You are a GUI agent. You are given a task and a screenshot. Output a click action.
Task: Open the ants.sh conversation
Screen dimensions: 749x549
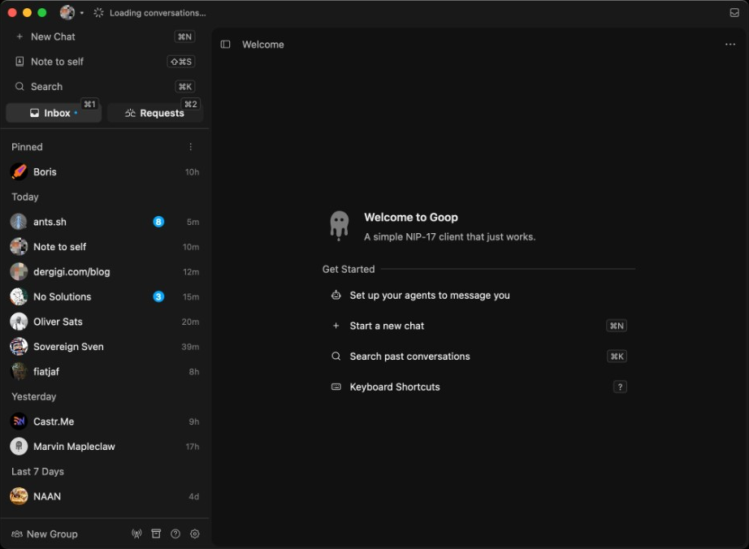(x=105, y=222)
